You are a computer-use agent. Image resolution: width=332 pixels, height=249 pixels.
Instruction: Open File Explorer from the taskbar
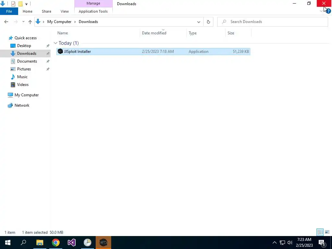pos(40,243)
